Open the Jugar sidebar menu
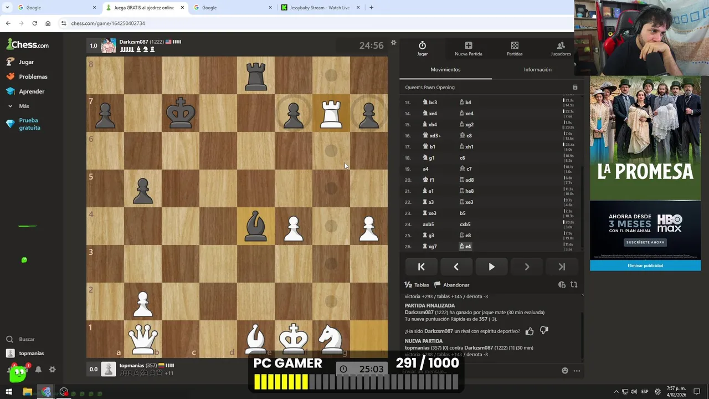 pyautogui.click(x=26, y=62)
